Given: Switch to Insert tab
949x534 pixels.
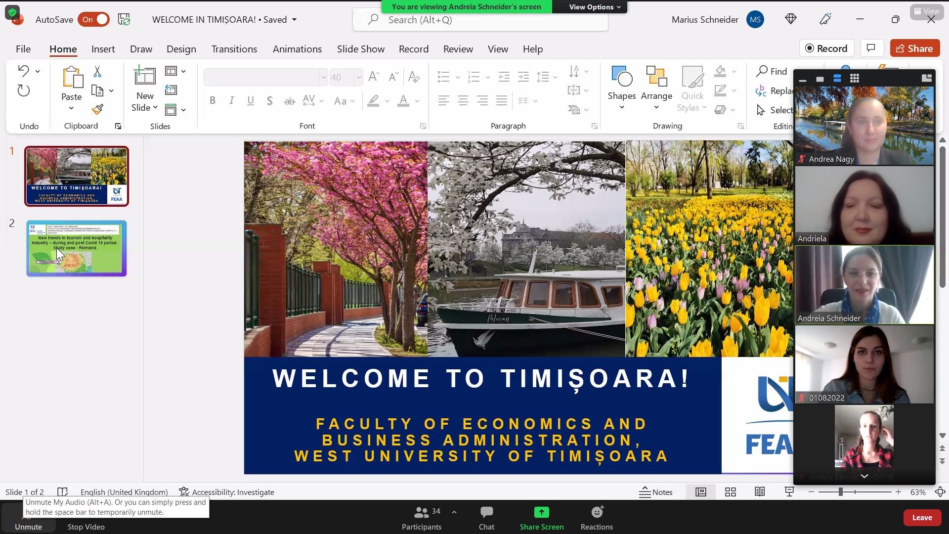Looking at the screenshot, I should [103, 49].
